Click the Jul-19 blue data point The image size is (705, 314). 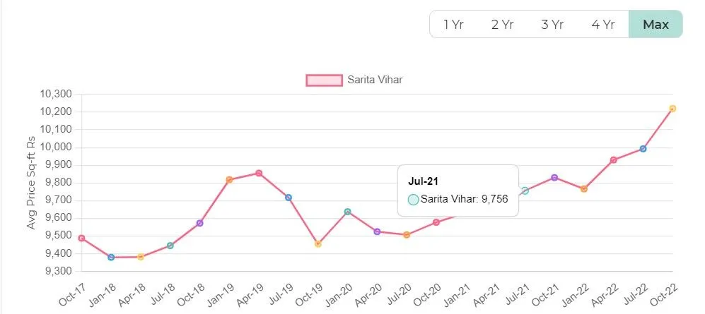(x=289, y=198)
